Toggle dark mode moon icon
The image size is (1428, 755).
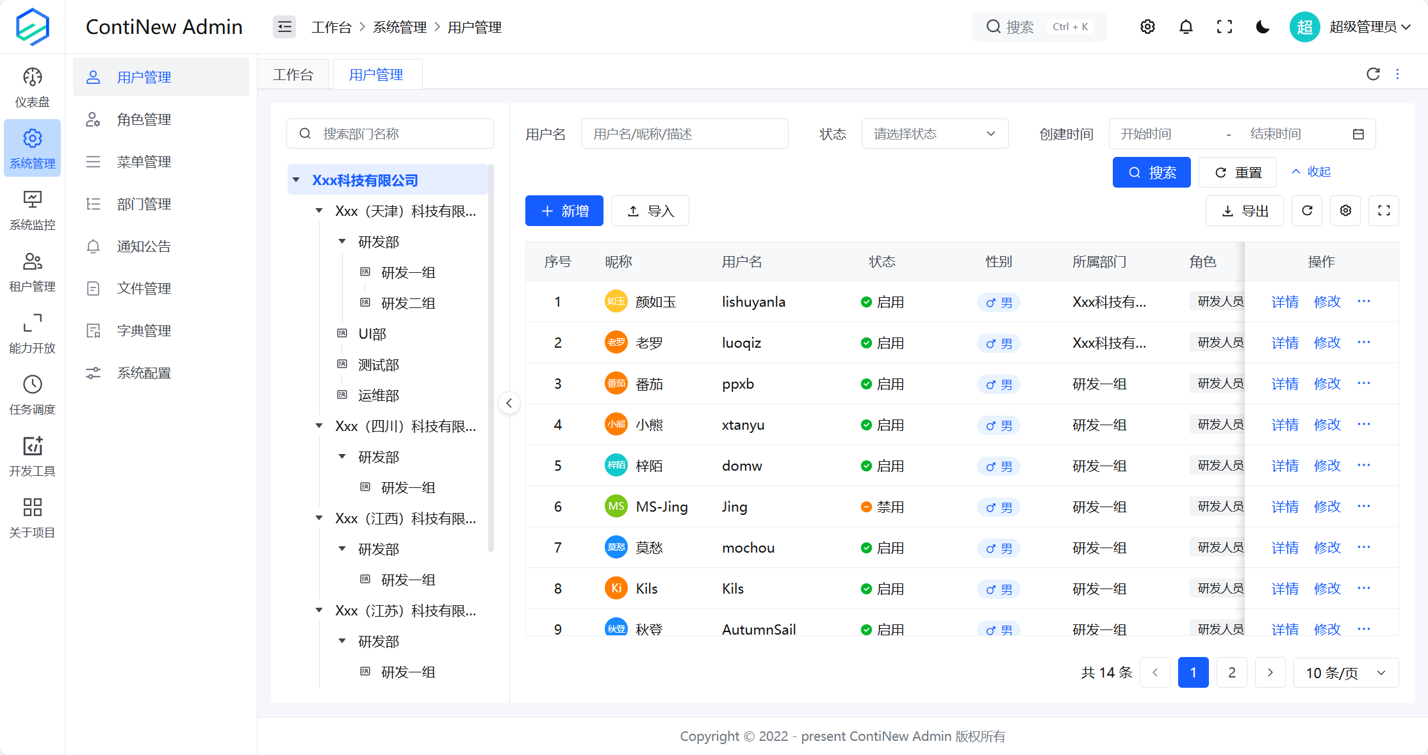click(1263, 27)
